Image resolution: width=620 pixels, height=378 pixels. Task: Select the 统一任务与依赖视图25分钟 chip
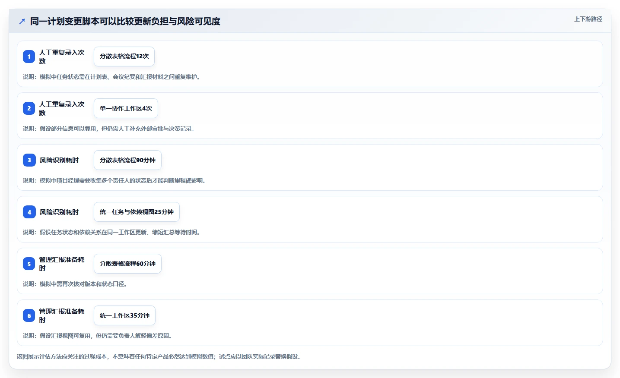[137, 212]
